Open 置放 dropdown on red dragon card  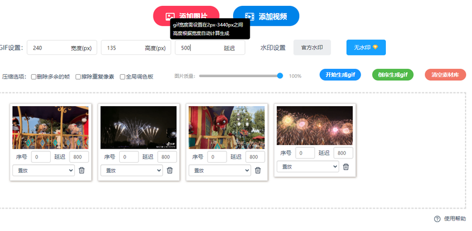pos(219,170)
